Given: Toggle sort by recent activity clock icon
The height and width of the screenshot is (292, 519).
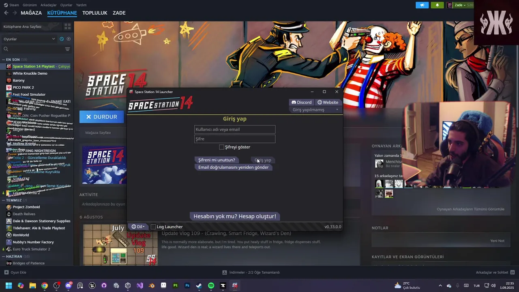Looking at the screenshot, I should click(62, 39).
